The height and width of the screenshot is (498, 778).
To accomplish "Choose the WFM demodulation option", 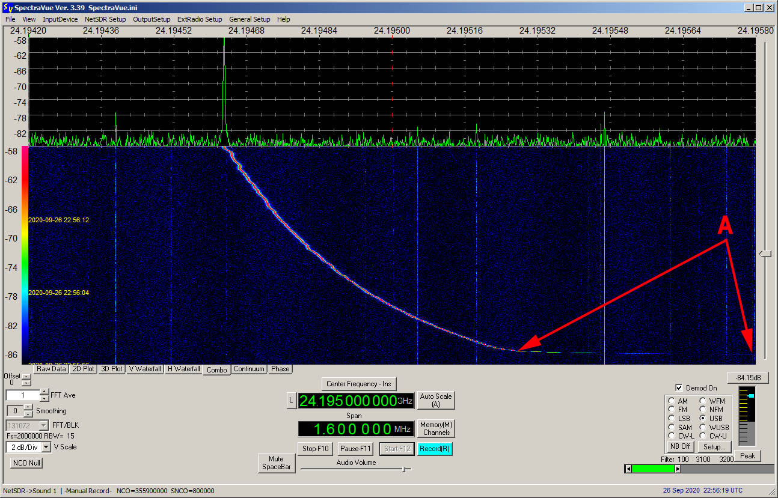I will click(703, 401).
